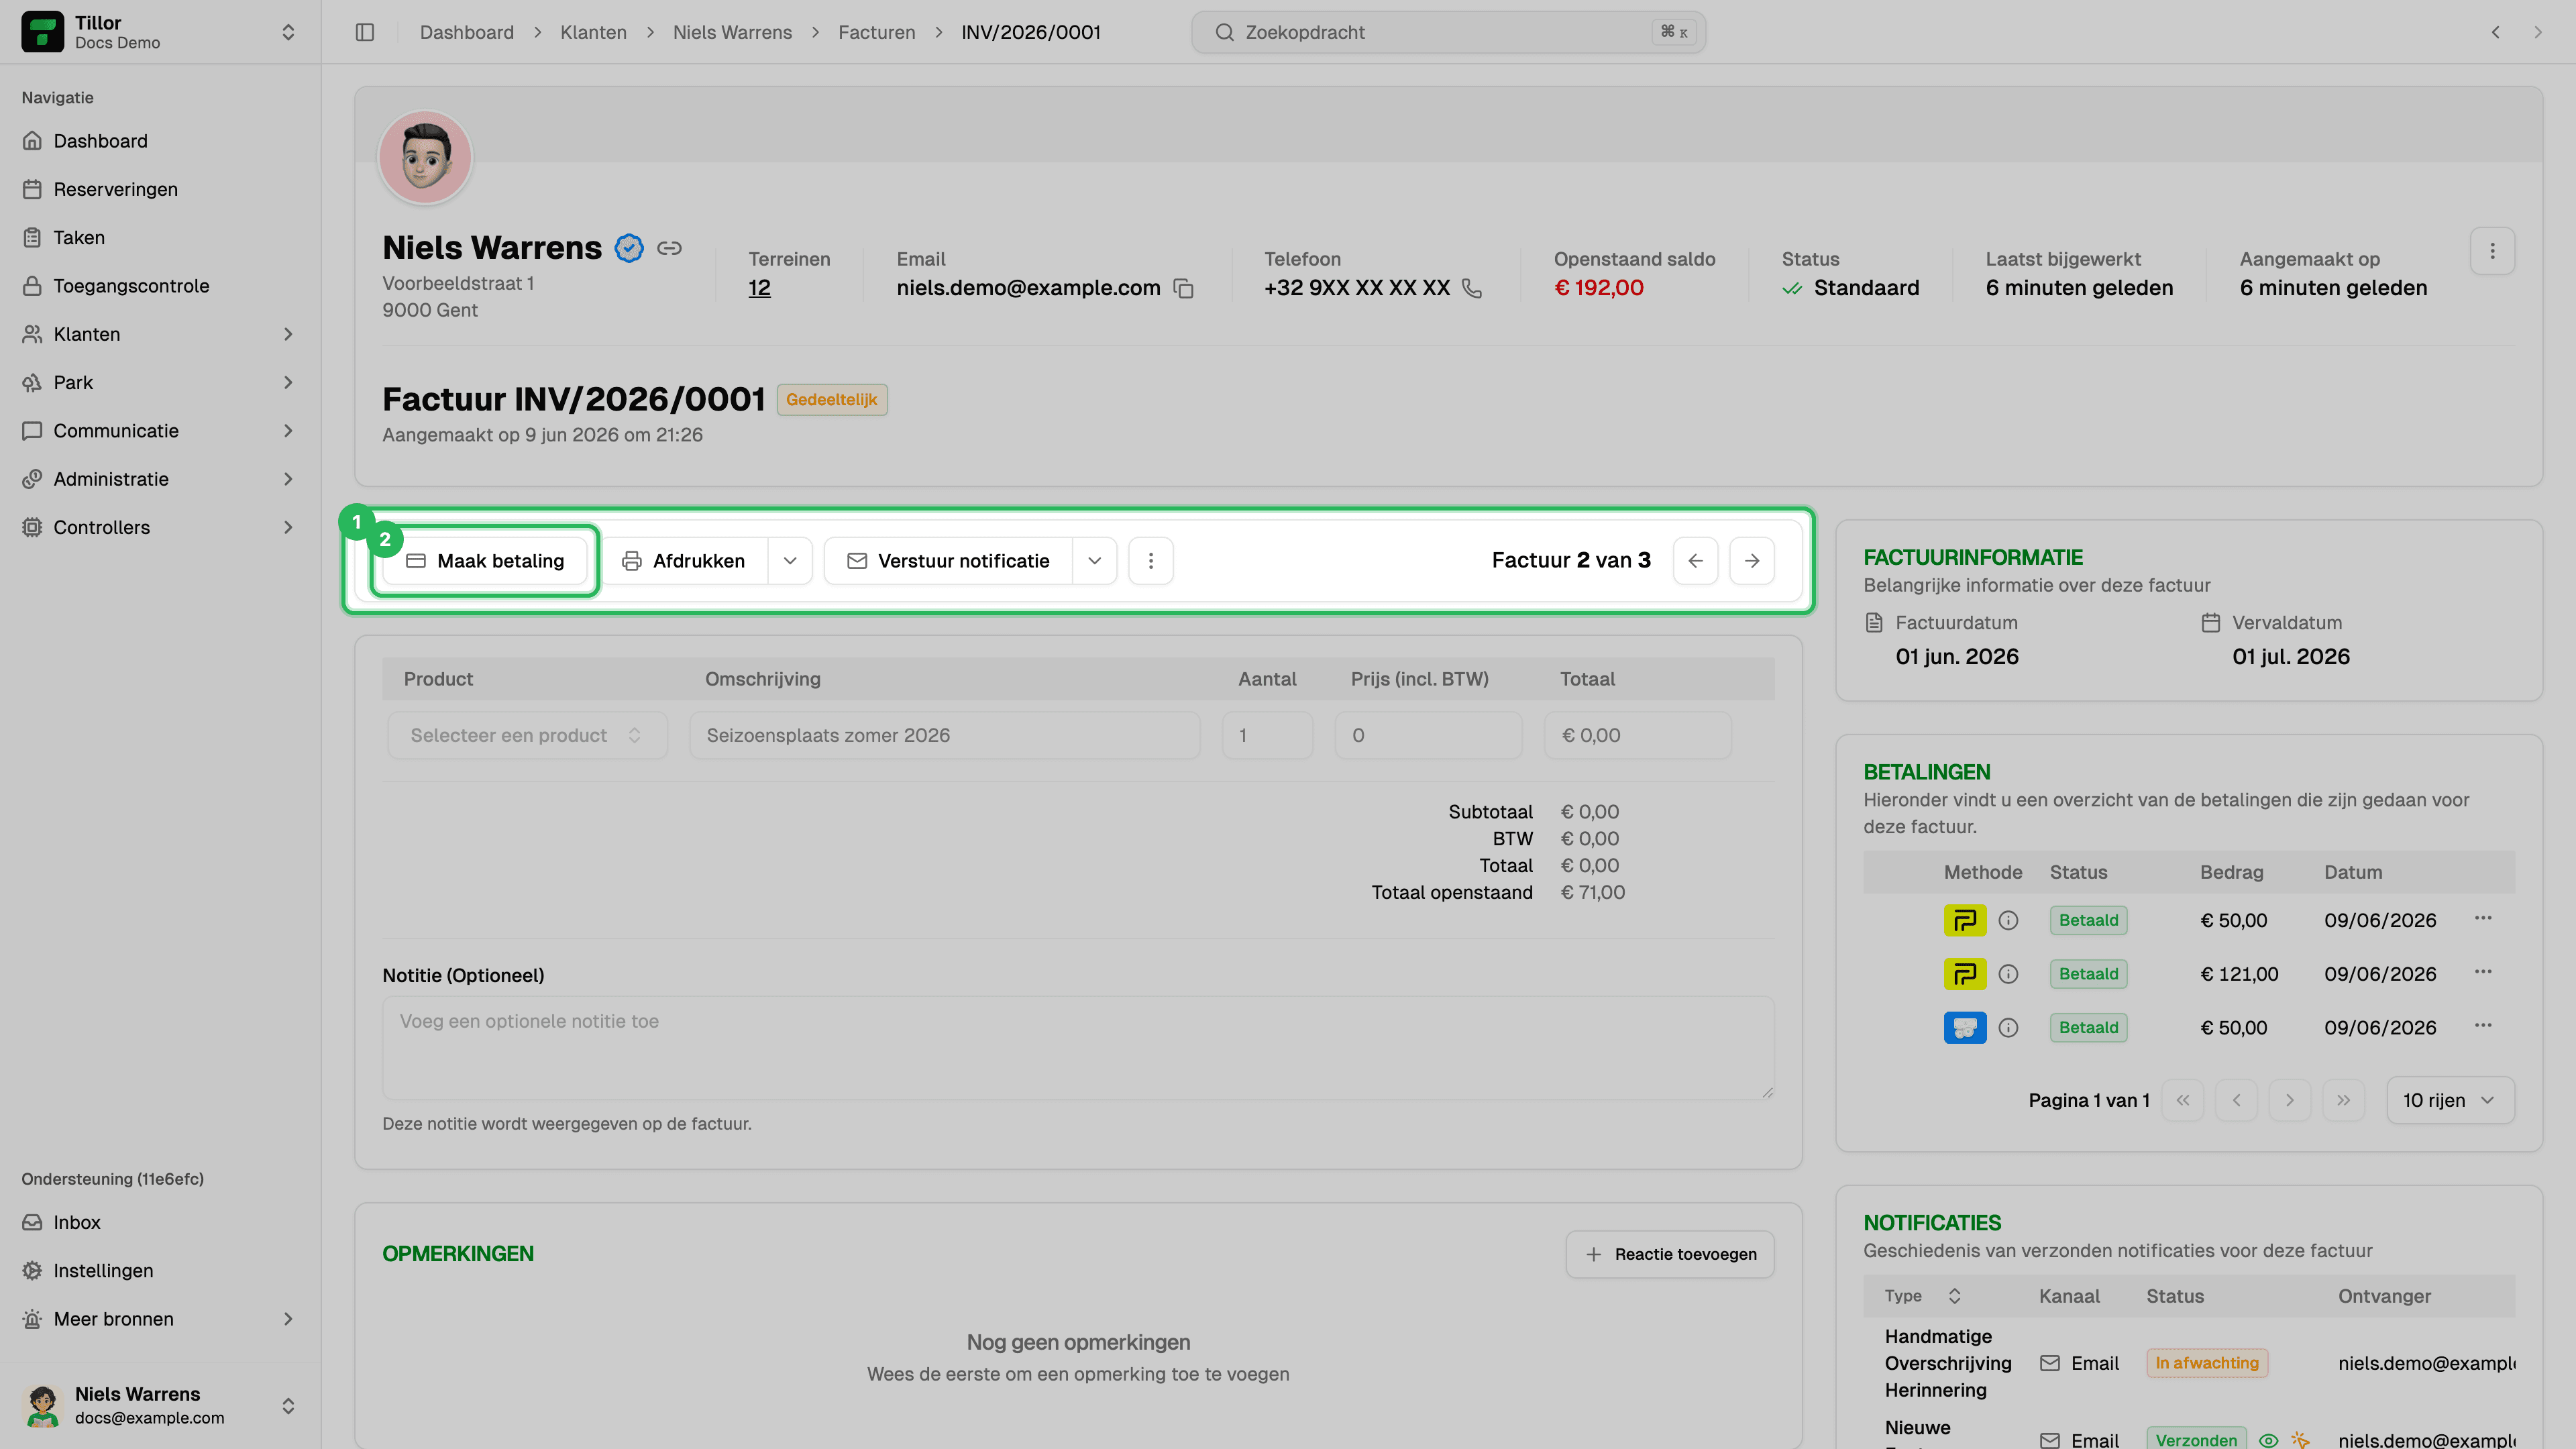Click Maak betaling button
The image size is (2576, 1449).
pos(485,561)
